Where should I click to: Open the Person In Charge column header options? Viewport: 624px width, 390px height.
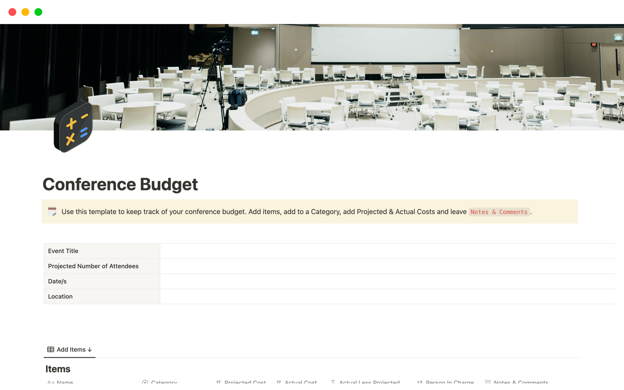[x=450, y=382]
